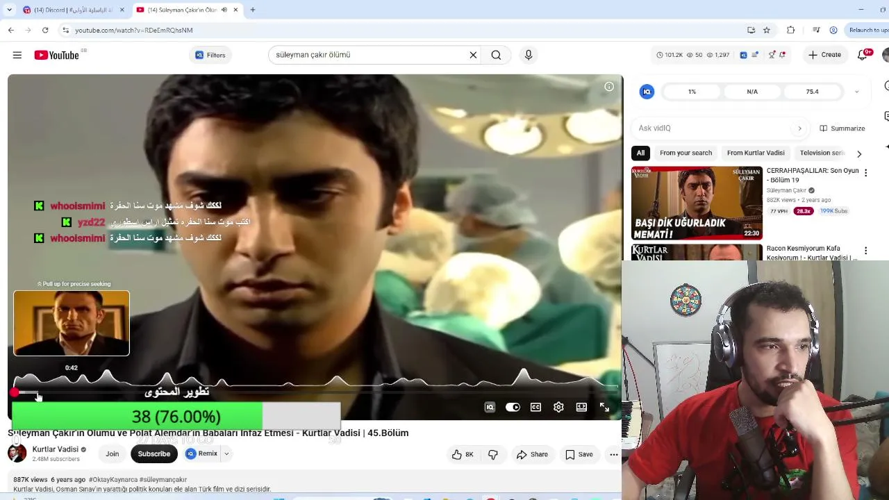Open the browser extensions puzzle icon

pyautogui.click(x=791, y=31)
